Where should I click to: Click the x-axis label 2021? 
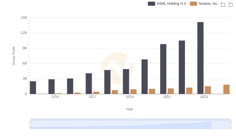pos(167,97)
